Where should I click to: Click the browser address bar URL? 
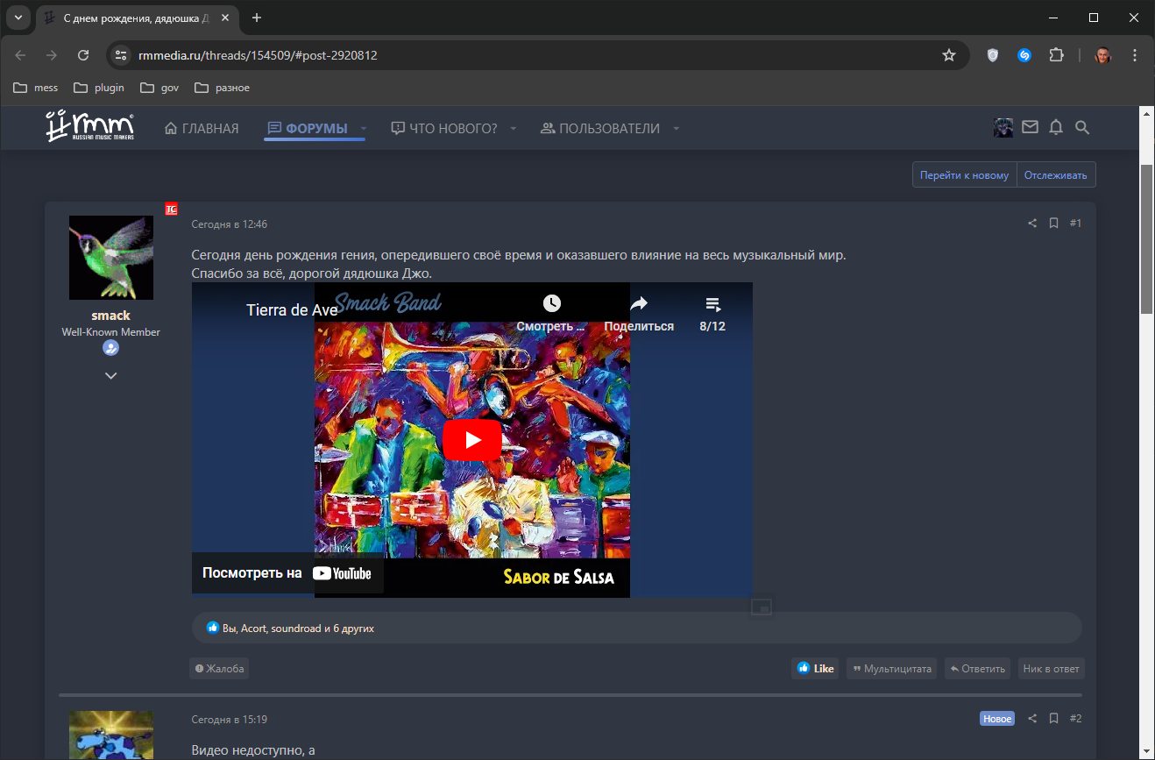click(259, 55)
